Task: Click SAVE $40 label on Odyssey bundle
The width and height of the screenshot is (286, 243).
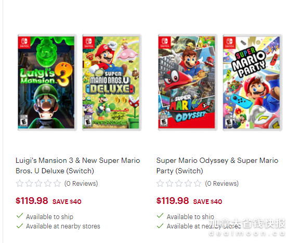Action: (x=208, y=202)
